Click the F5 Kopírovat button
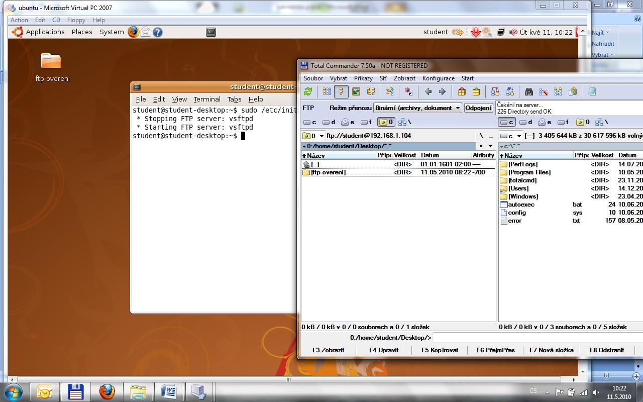Viewport: 643px width, 402px height. tap(440, 350)
